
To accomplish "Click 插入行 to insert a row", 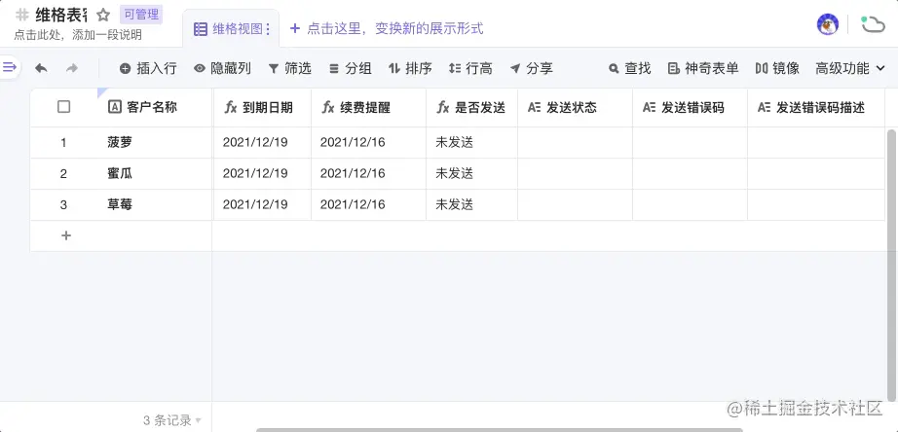I will (148, 69).
